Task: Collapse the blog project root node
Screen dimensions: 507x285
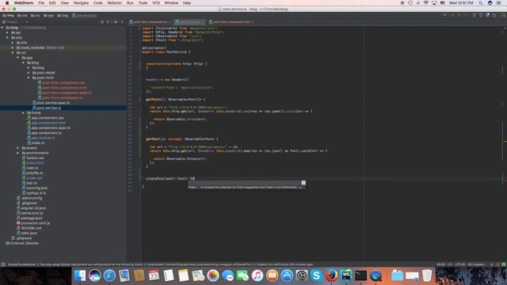Action: point(2,28)
